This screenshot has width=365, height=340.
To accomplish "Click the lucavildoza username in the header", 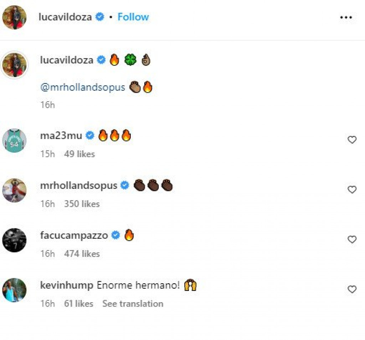I will (66, 17).
